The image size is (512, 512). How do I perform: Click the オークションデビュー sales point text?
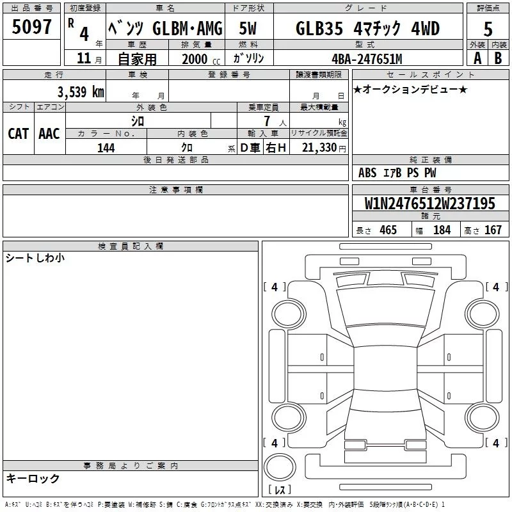point(410,89)
